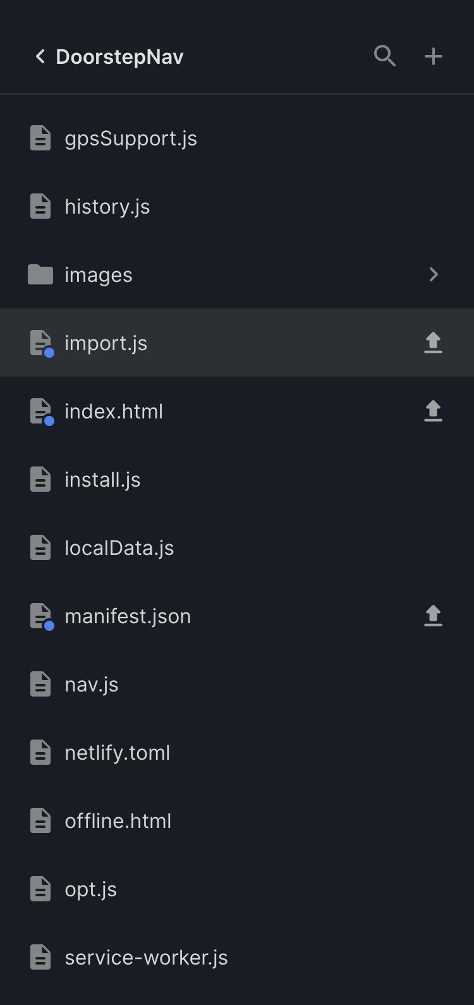Open the search icon in header

[384, 56]
